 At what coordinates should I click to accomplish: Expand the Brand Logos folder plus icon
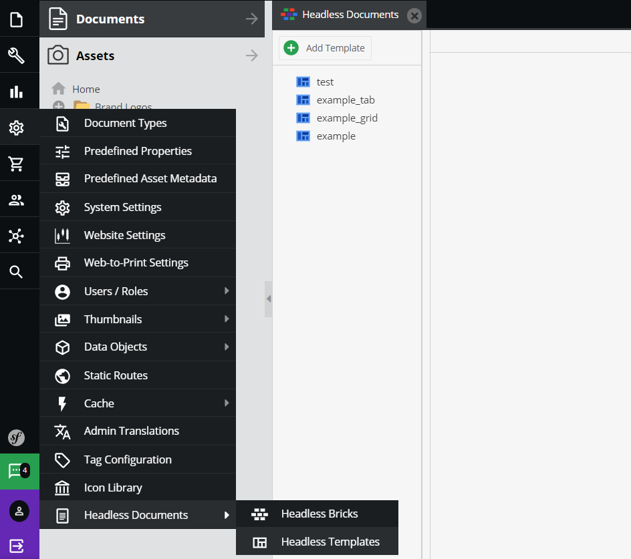59,106
